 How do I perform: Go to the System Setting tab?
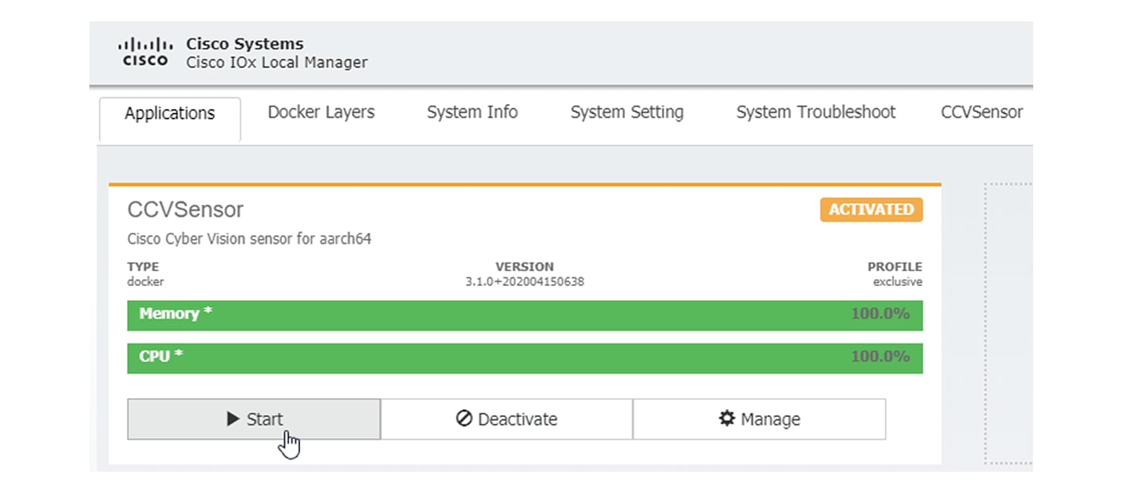pos(627,112)
